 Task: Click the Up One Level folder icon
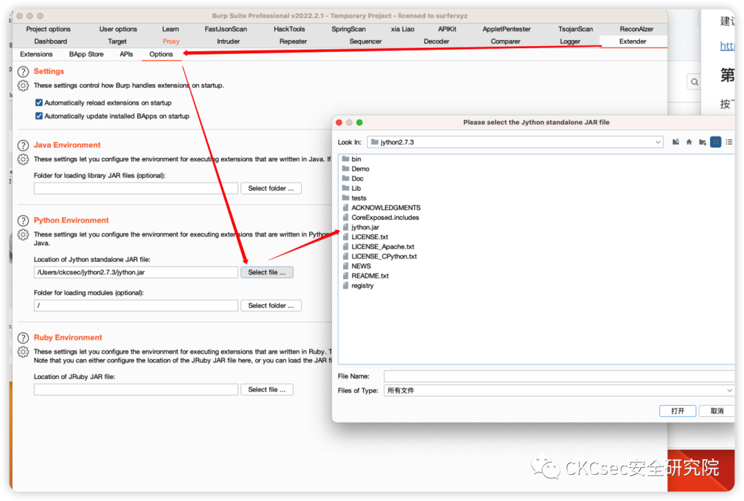pyautogui.click(x=676, y=142)
